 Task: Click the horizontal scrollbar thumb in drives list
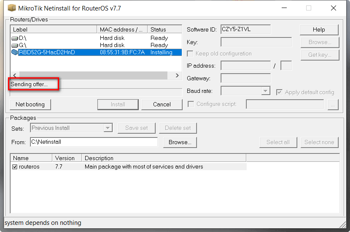coord(93,75)
